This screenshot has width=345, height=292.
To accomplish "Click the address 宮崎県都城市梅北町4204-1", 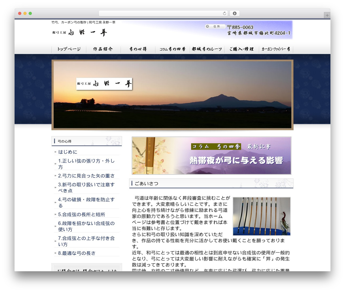I will click(259, 33).
